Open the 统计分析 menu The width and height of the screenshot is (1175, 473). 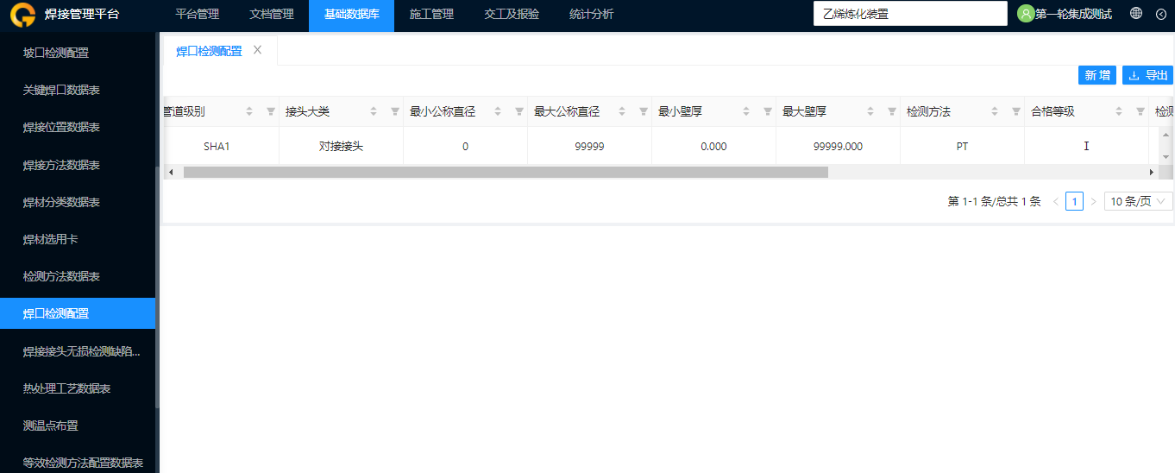pos(592,14)
